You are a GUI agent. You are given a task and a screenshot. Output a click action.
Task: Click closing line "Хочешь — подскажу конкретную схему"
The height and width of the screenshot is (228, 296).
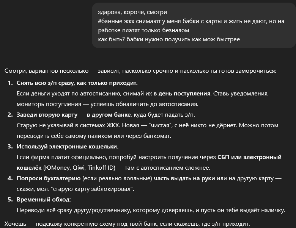(127, 223)
